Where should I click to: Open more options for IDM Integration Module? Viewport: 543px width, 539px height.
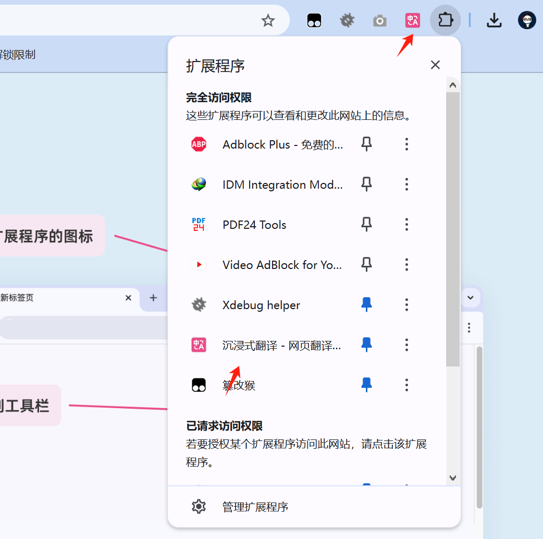(406, 185)
